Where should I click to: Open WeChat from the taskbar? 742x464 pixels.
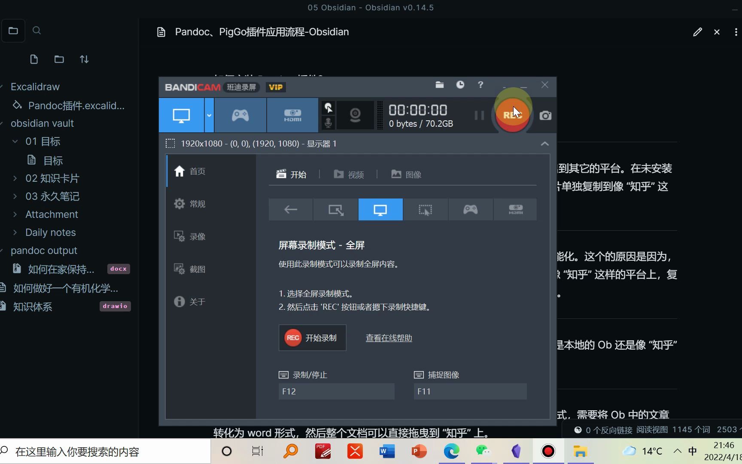click(484, 451)
